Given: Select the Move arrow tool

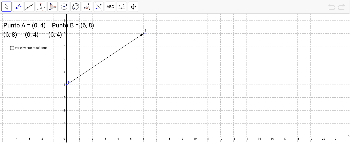Looking at the screenshot, I should tap(6, 7).
